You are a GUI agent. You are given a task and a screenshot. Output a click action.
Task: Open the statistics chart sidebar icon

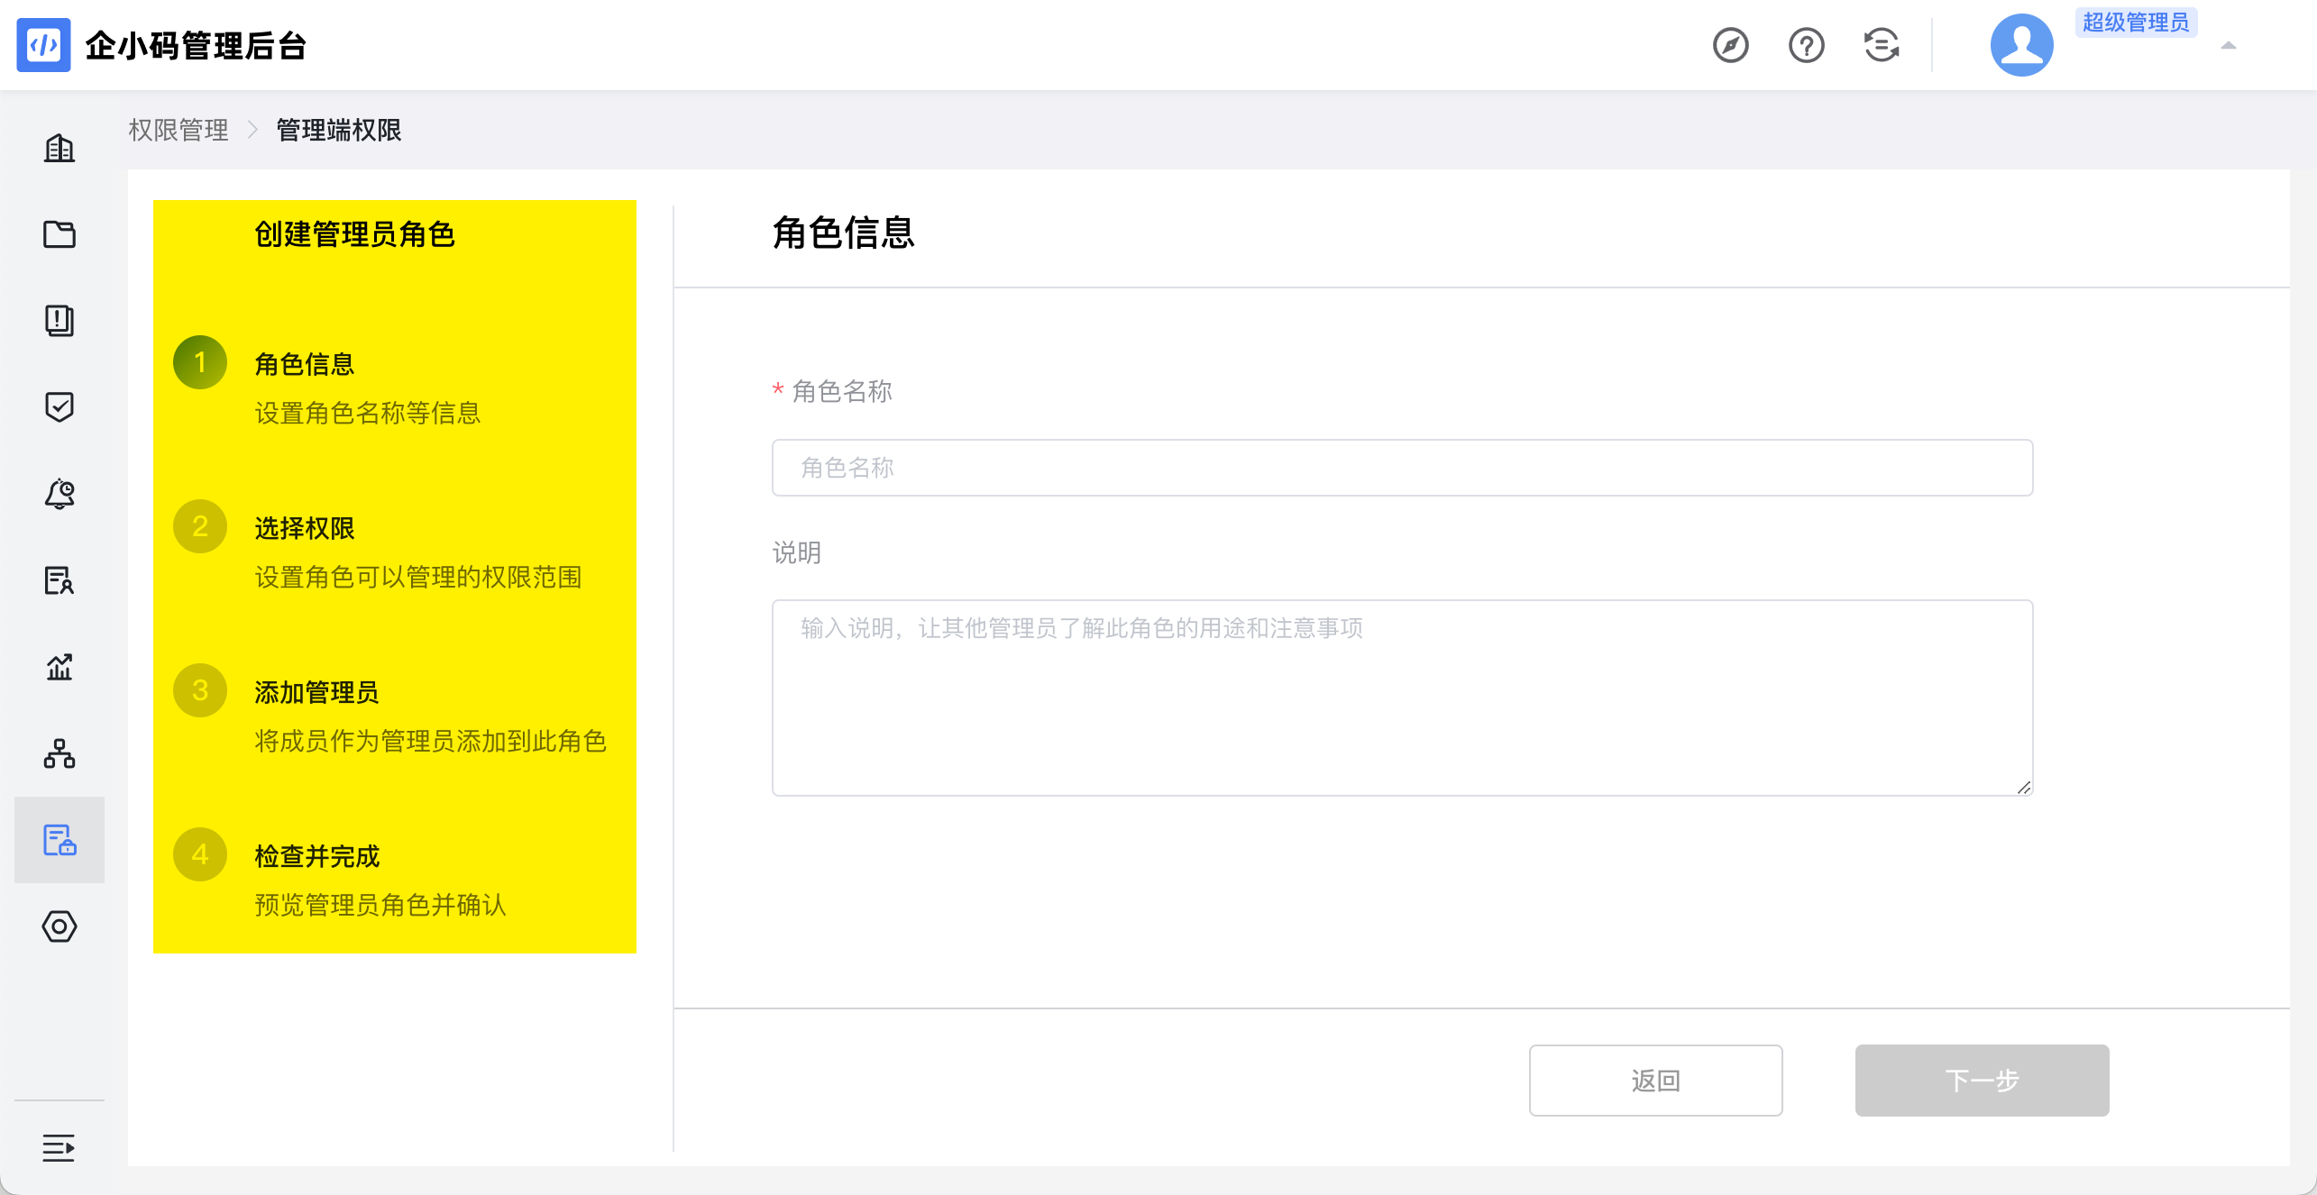tap(60, 667)
